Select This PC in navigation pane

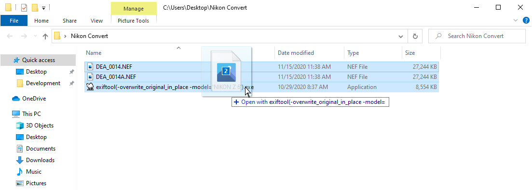pyautogui.click(x=31, y=114)
